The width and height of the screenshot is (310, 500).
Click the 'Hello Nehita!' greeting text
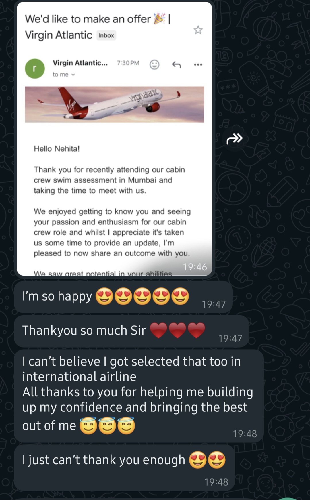[x=57, y=149]
